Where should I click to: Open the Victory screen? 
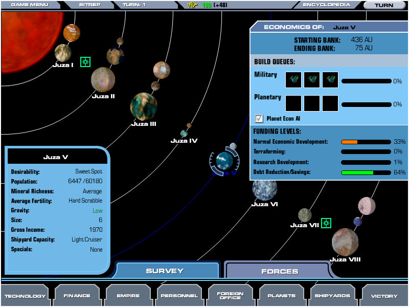384,296
